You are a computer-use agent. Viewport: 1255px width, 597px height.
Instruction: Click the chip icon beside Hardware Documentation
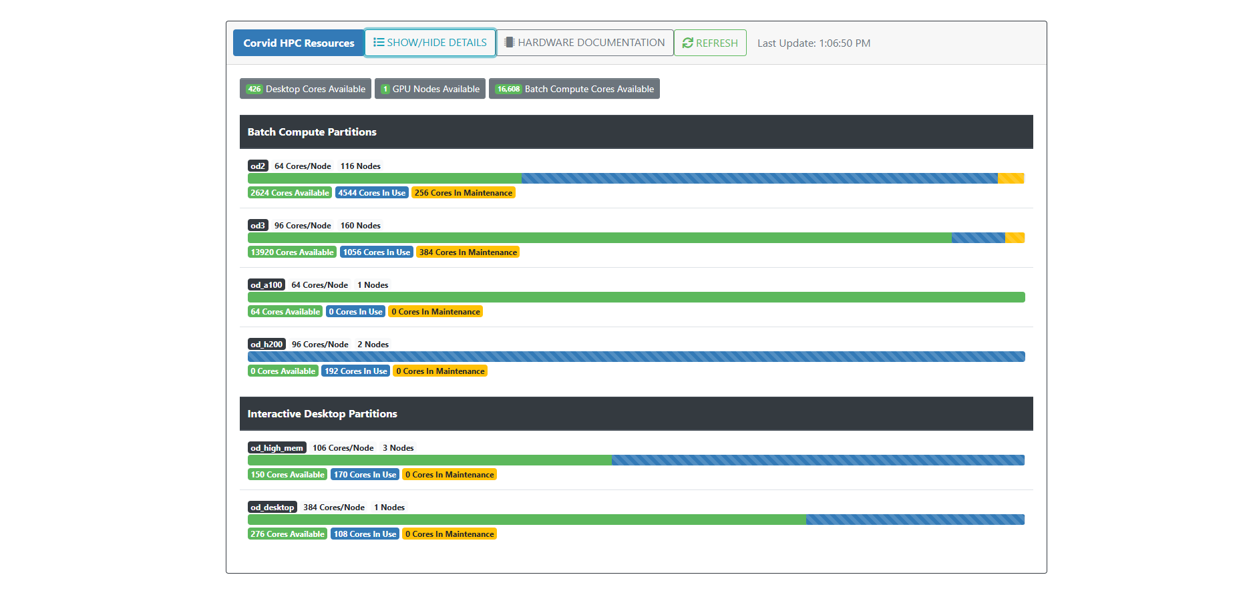point(509,43)
